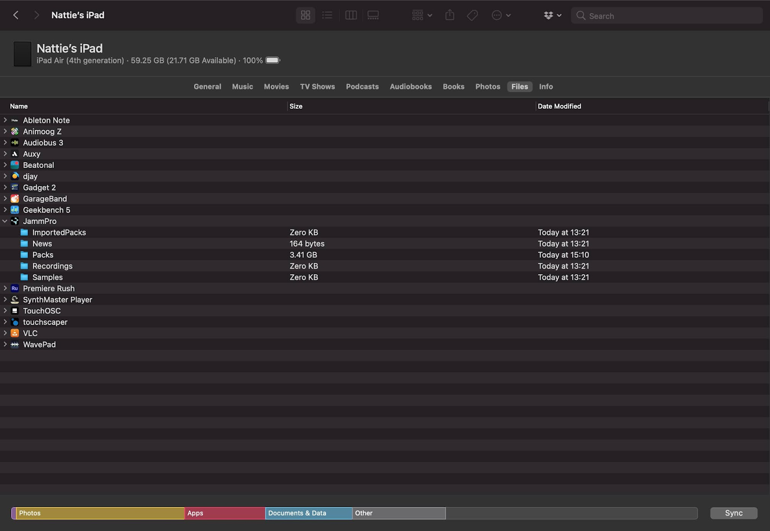Collapse the JammPro app row
Viewport: 770px width, 531px height.
point(5,221)
